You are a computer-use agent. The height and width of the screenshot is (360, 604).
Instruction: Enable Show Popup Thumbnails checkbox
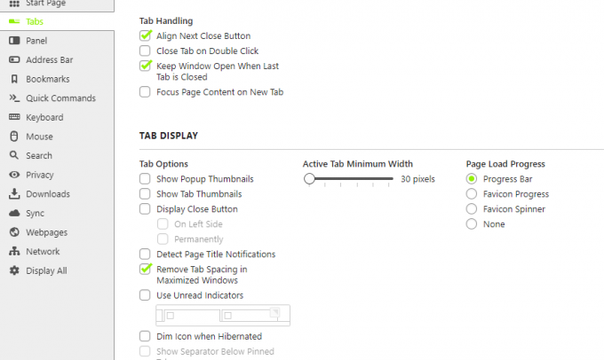(x=145, y=179)
